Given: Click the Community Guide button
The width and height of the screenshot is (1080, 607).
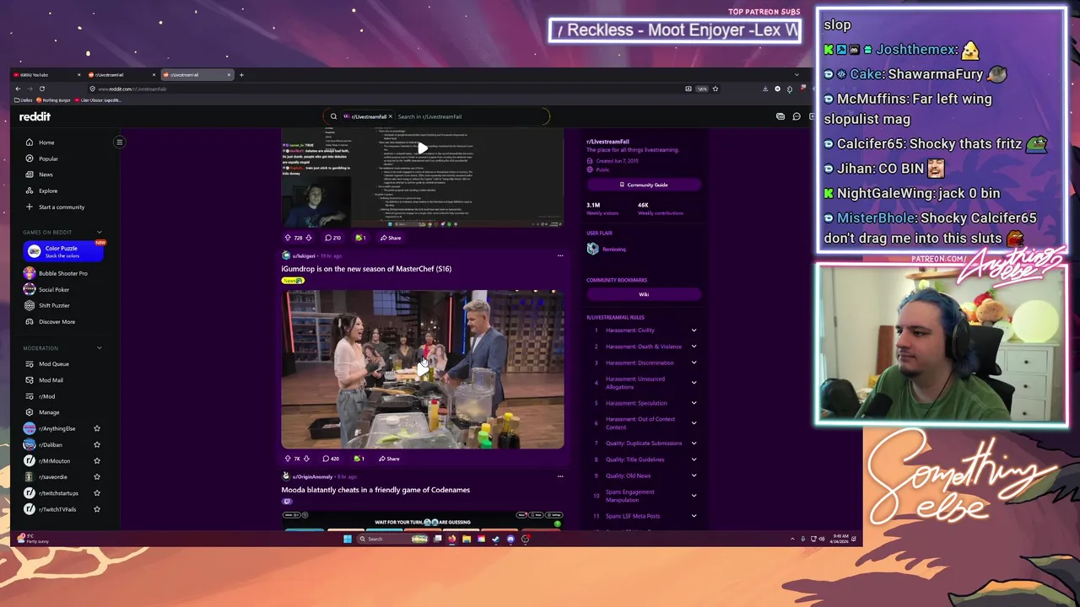Looking at the screenshot, I should tap(644, 185).
